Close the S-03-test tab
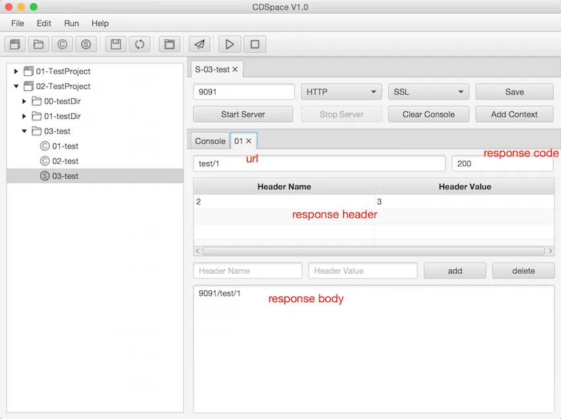 click(x=235, y=69)
